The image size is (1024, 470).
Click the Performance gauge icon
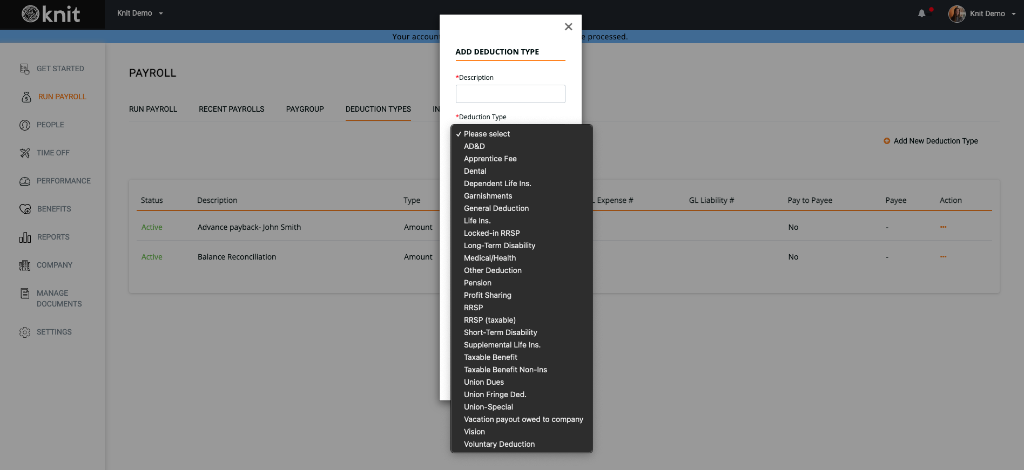pyautogui.click(x=25, y=181)
